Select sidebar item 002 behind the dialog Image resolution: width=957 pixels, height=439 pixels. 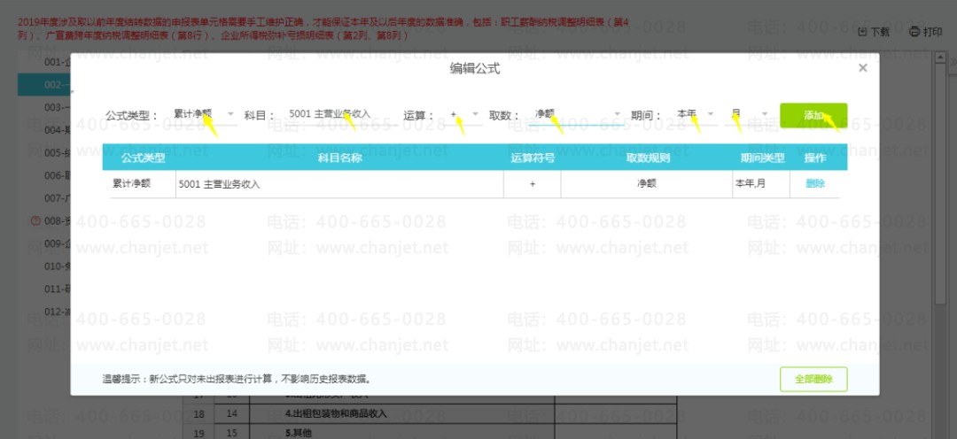[x=44, y=85]
